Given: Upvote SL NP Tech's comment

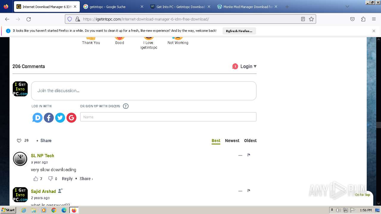Looking at the screenshot, I should pos(36,179).
